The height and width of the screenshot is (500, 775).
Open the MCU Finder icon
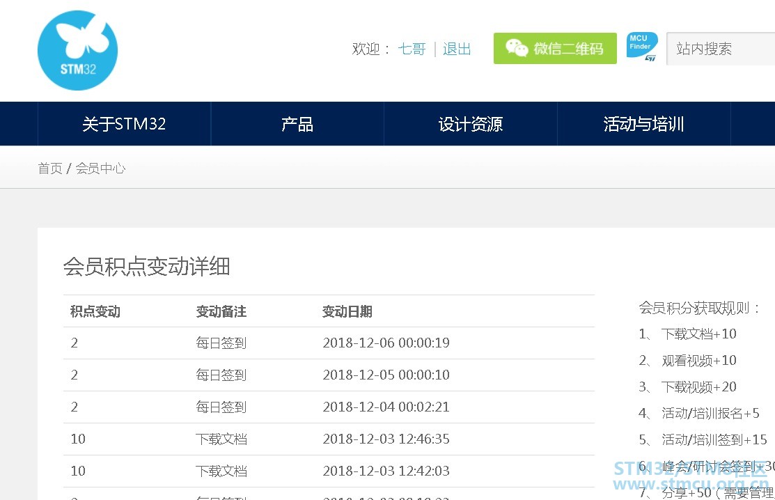click(642, 47)
